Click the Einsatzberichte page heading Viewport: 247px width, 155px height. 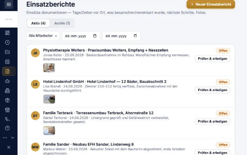coord(51,4)
